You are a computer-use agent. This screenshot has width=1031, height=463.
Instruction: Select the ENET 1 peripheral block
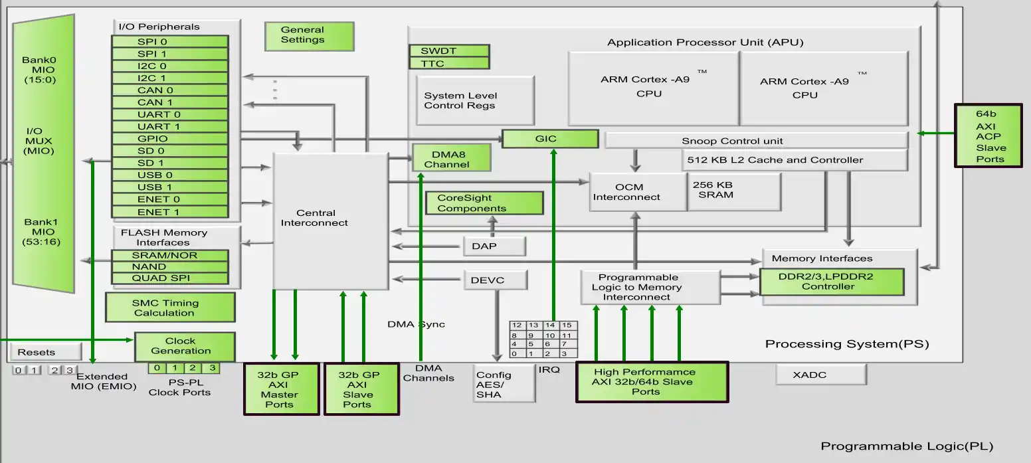coord(170,212)
